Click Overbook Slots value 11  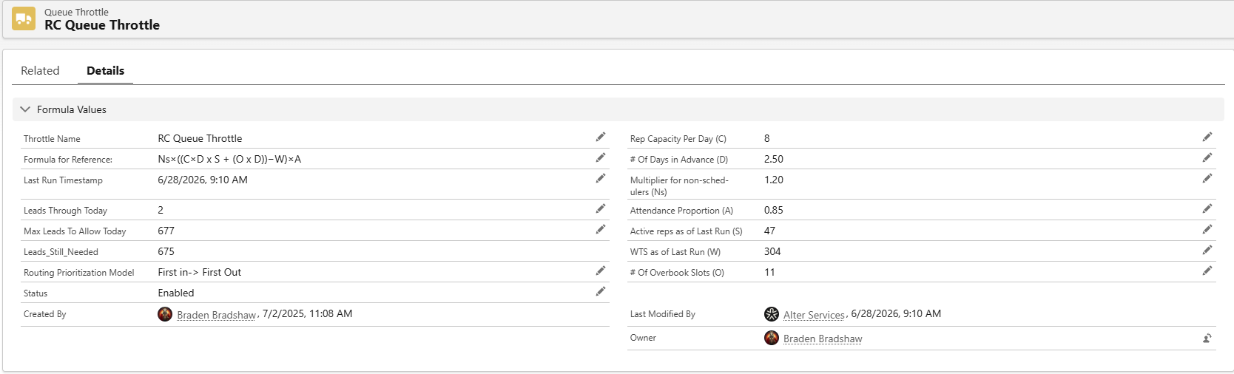pyautogui.click(x=770, y=272)
